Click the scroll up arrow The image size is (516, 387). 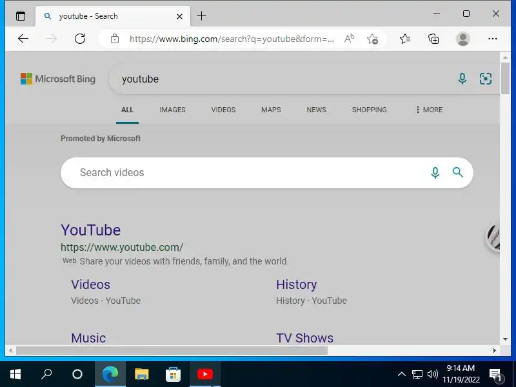[505, 57]
